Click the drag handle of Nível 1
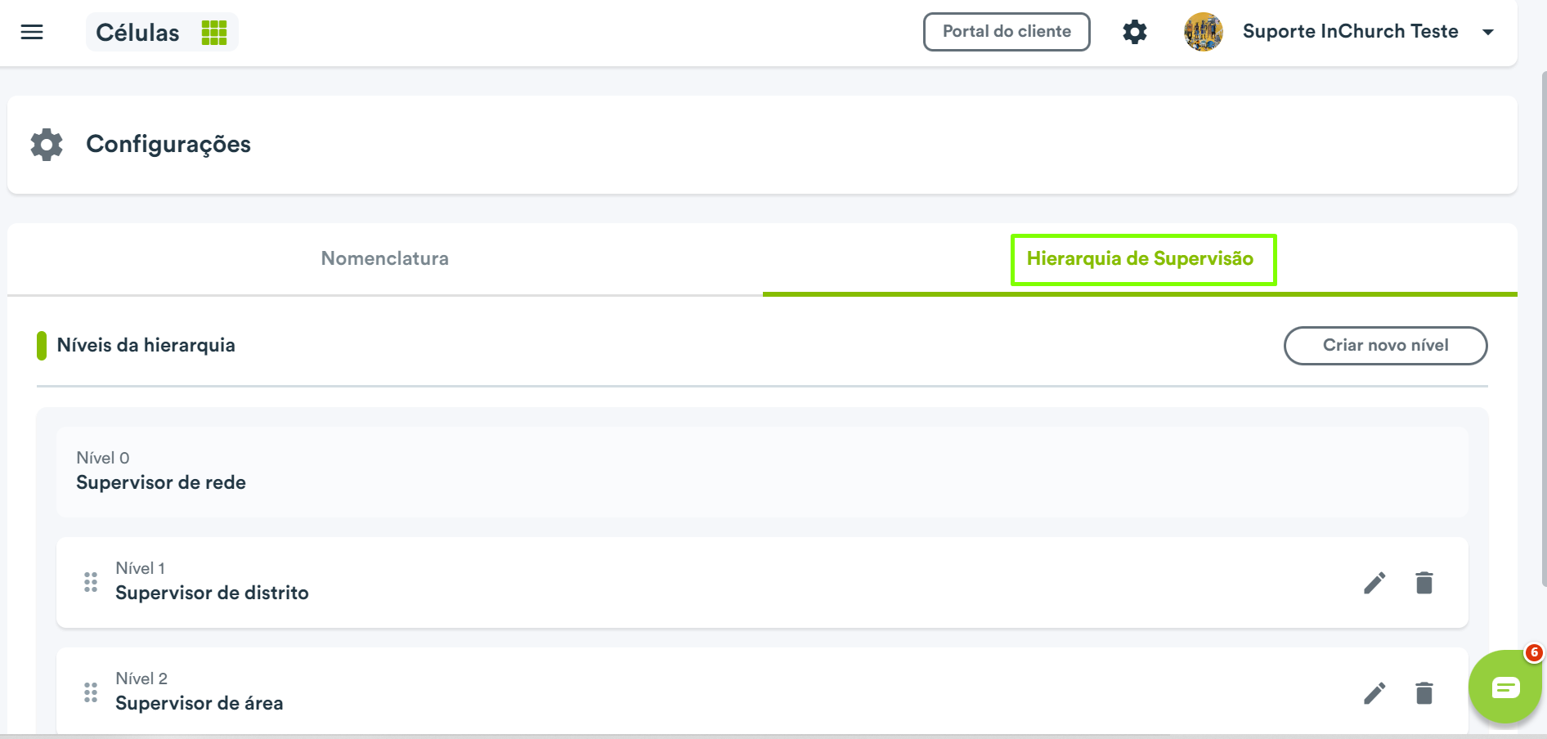Screen dimensions: 1547x739 [91, 582]
